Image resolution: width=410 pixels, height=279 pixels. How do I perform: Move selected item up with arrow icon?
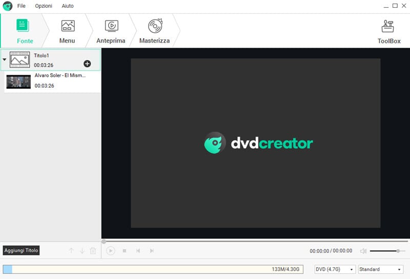[x=71, y=251]
